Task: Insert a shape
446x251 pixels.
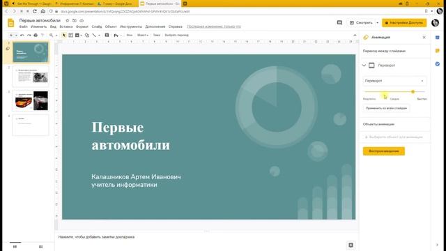Action: coord(87,35)
